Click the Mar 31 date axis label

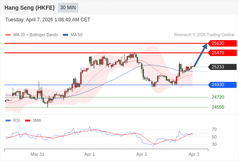(x=38, y=154)
